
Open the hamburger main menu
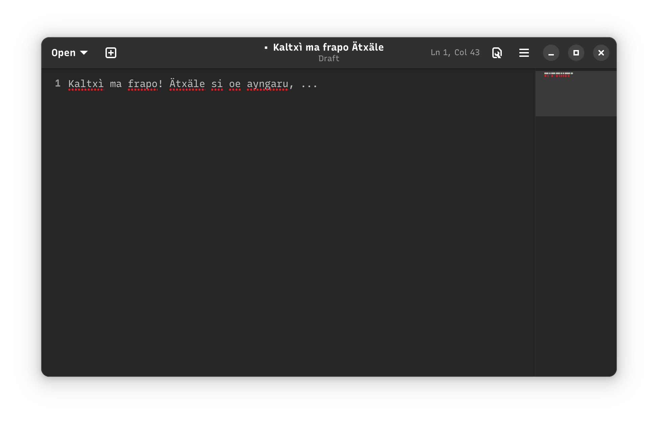[524, 53]
